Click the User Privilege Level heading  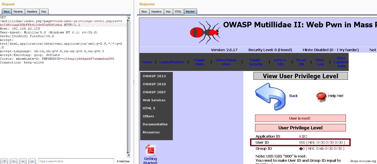pyautogui.click(x=300, y=128)
